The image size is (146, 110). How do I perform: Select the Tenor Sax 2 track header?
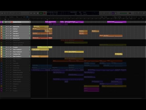(15, 36)
